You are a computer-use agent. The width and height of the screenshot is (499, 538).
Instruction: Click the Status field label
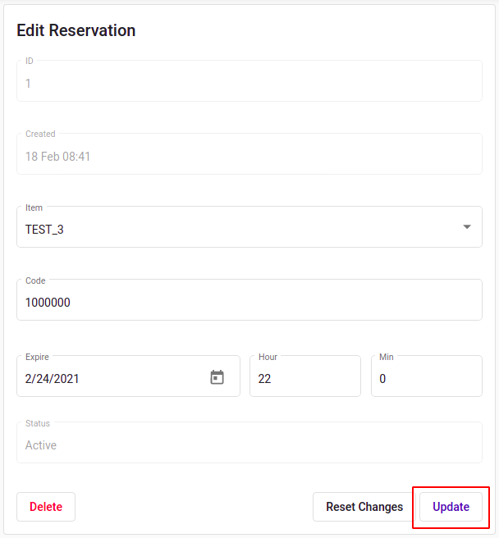click(x=38, y=423)
